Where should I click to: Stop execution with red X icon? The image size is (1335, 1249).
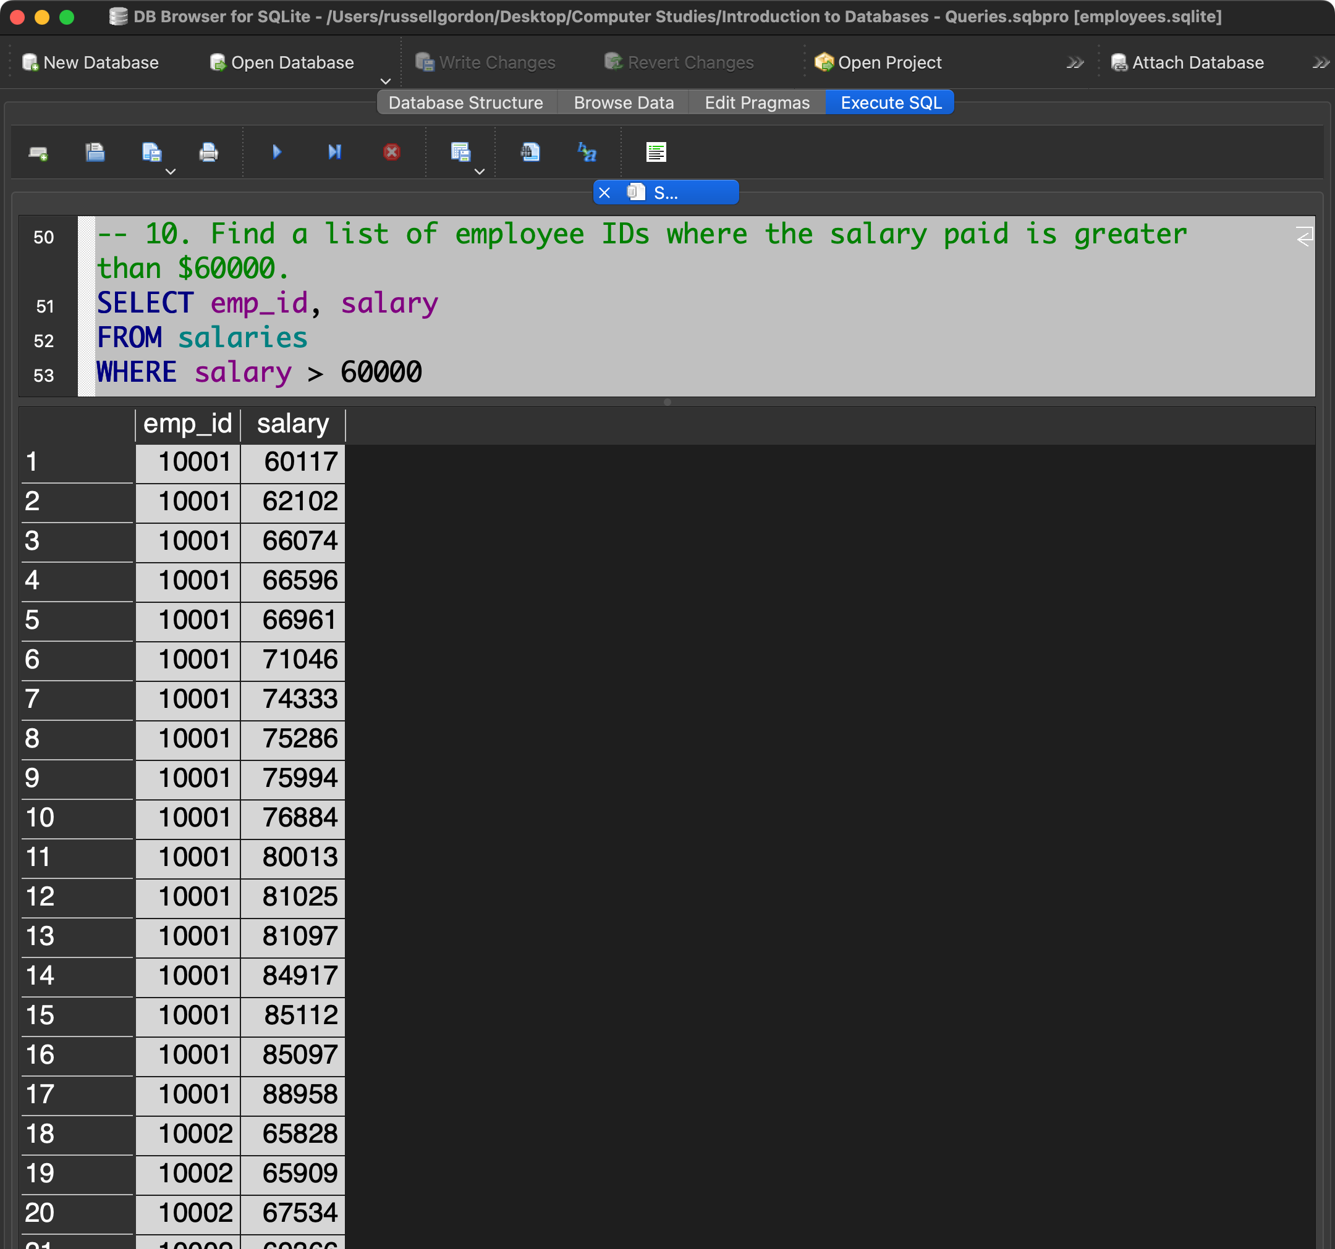[x=391, y=153]
